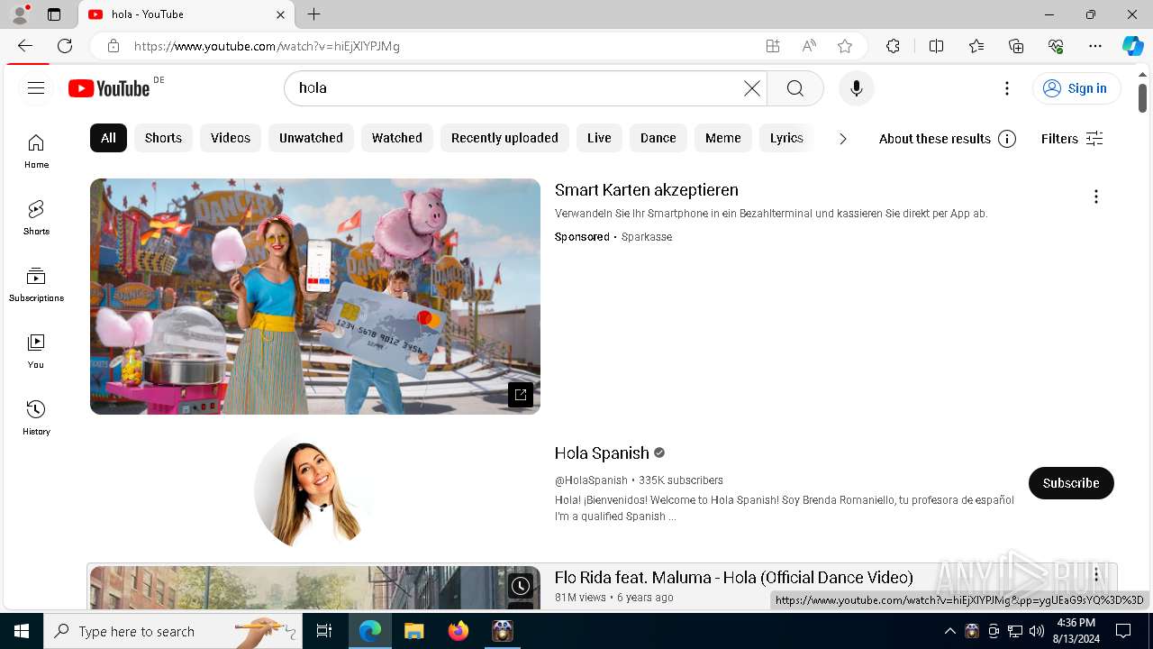Open the Hola Spanish channel title
Screen dimensions: 1153x649
pyautogui.click(x=602, y=453)
